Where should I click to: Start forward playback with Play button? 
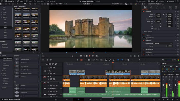coord(90,56)
